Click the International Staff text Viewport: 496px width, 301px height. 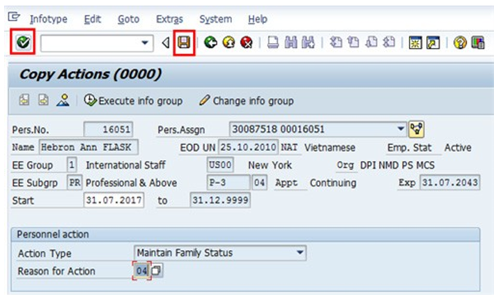coord(125,165)
